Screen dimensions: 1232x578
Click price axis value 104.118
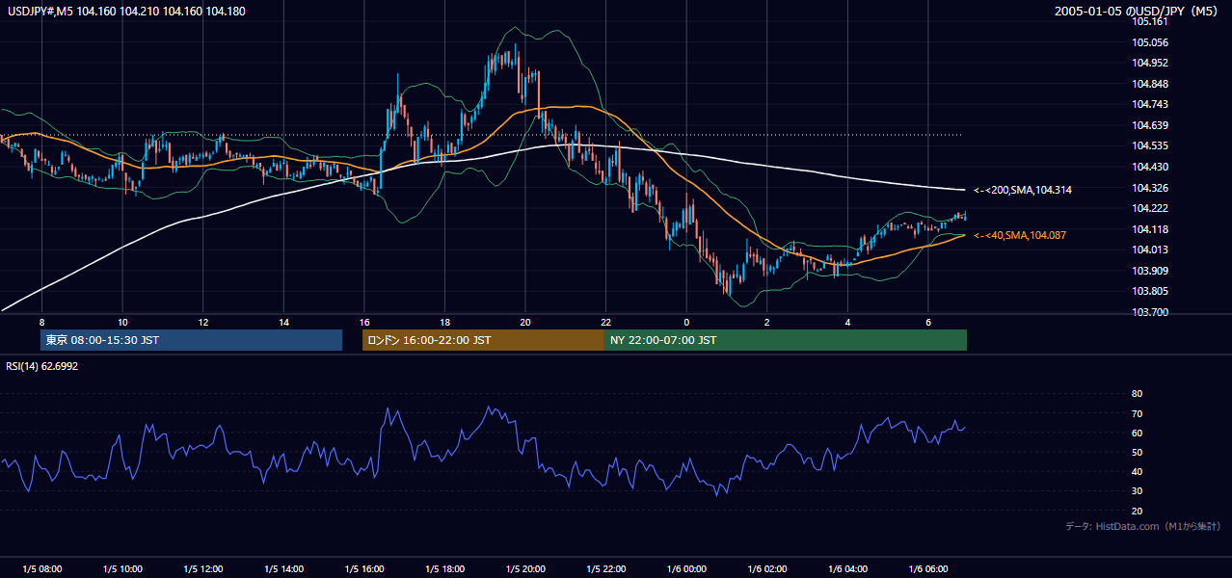pyautogui.click(x=1150, y=229)
